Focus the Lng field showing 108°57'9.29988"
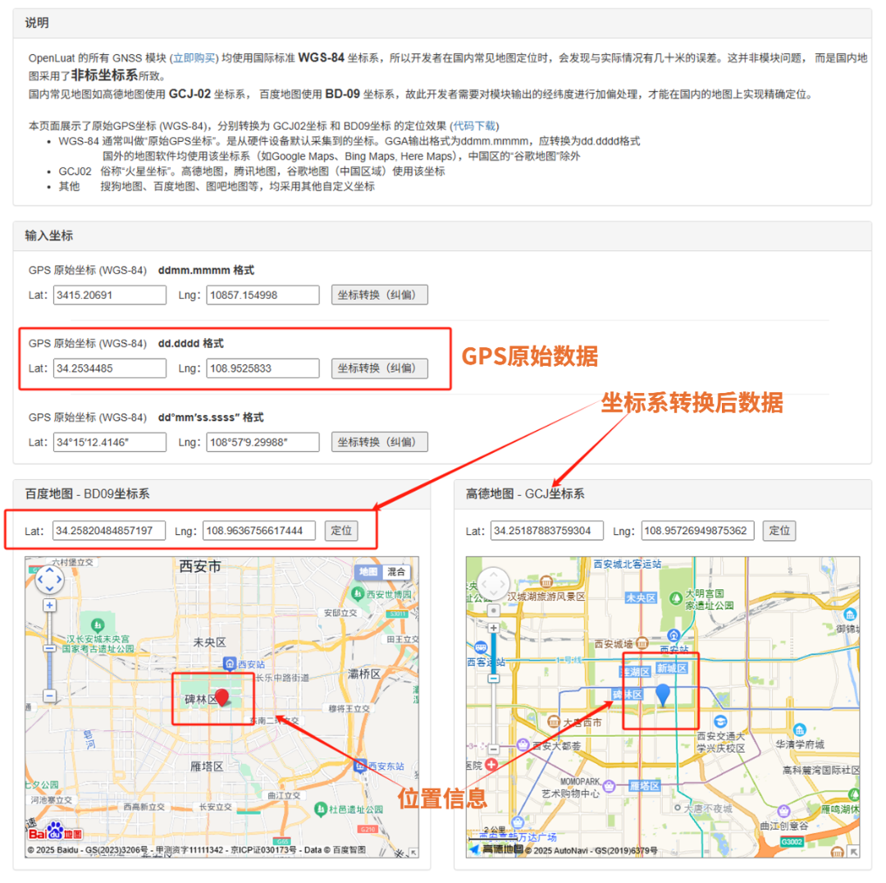886x883 pixels. pos(263,442)
